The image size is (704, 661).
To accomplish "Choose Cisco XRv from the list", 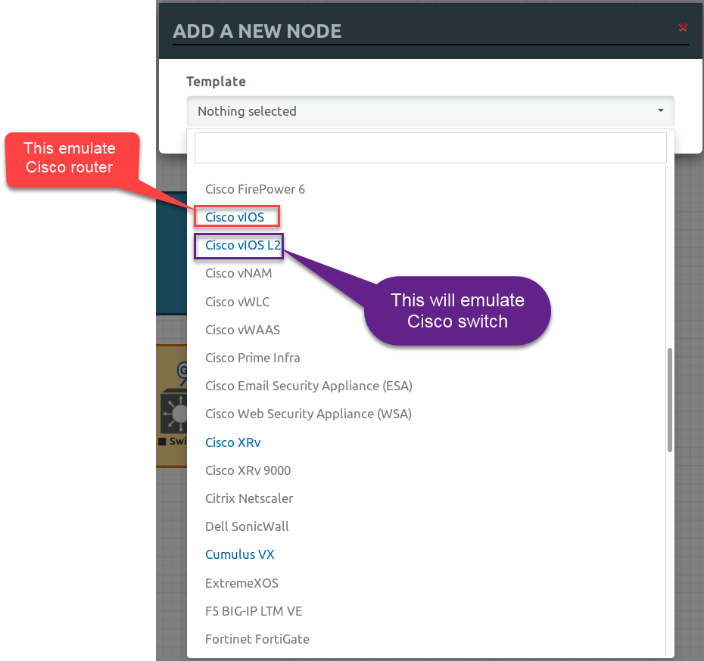I will pos(232,442).
